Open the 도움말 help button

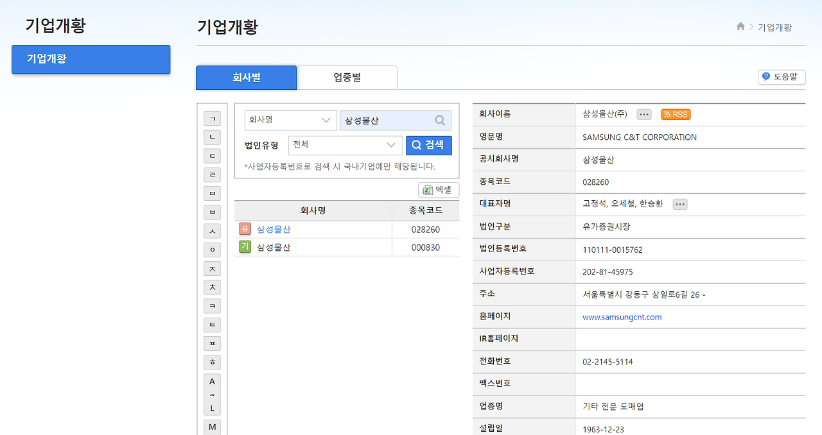pos(782,77)
